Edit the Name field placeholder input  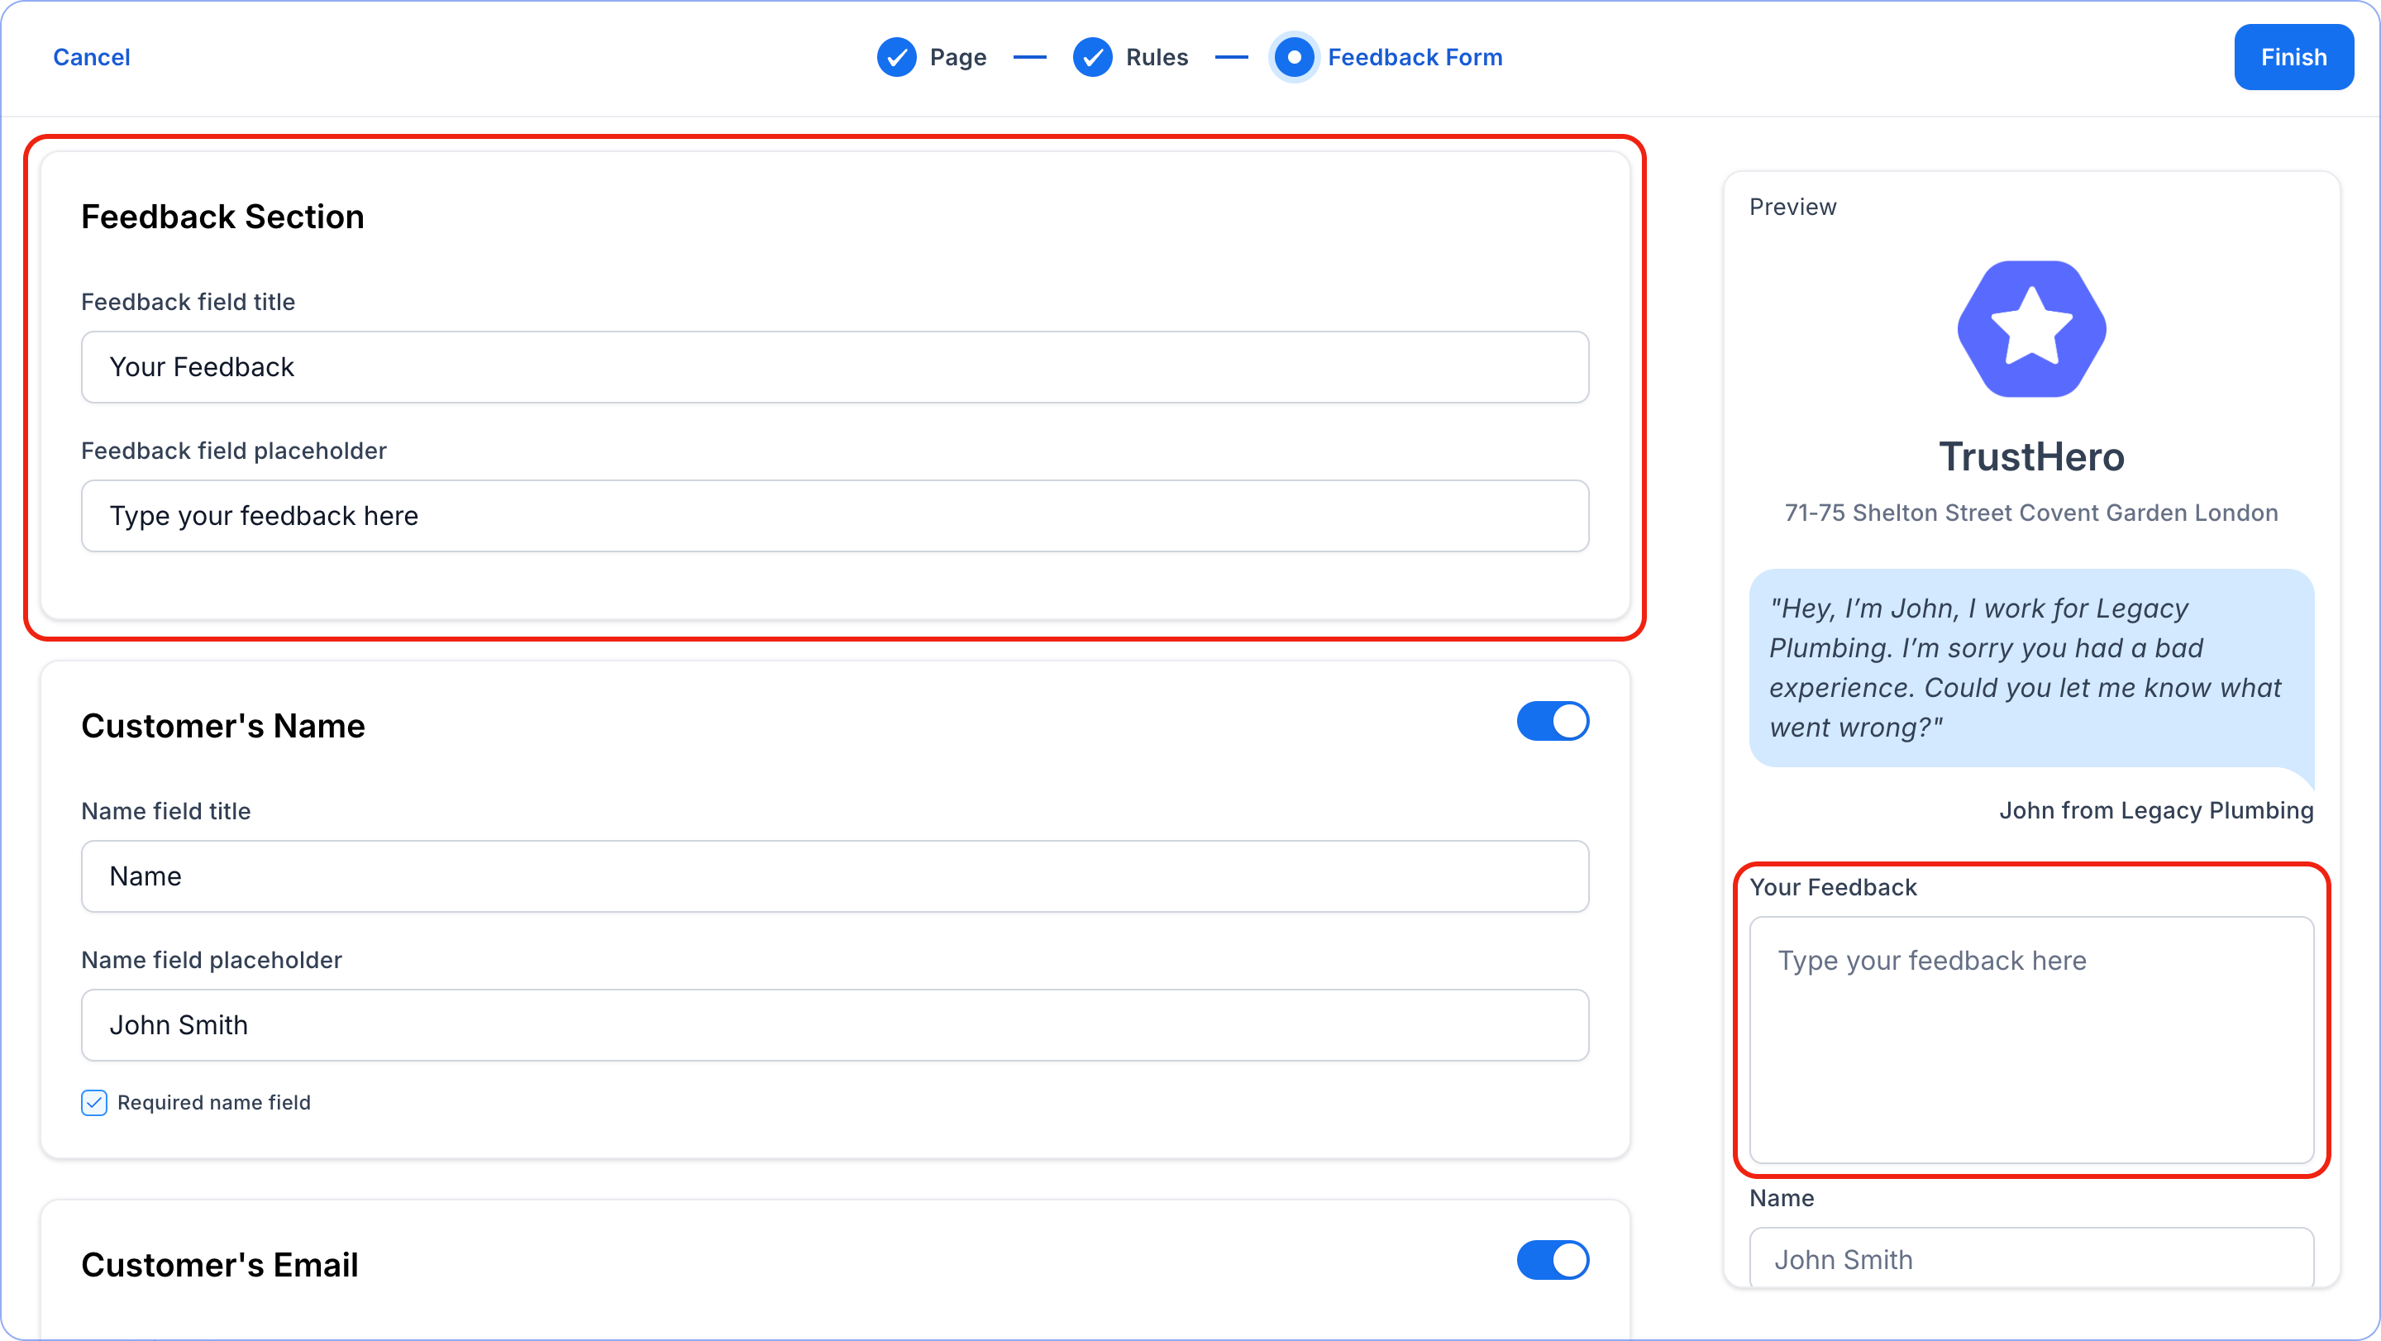coord(833,1025)
